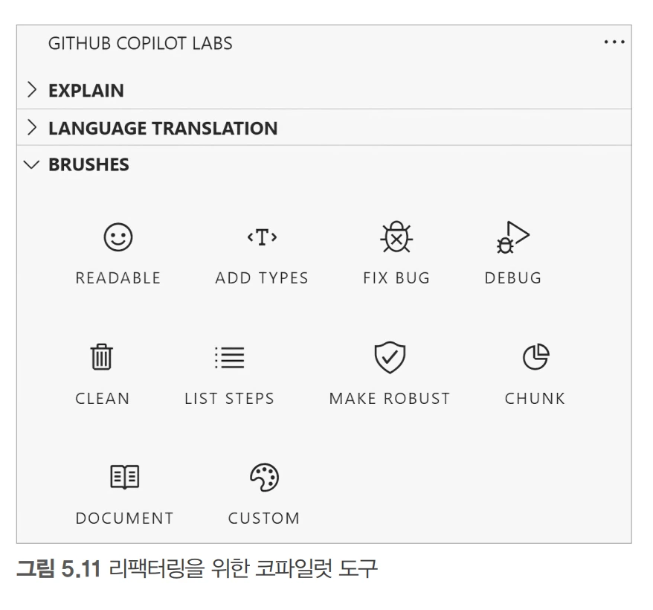
Task: Click the CHUNK label
Action: (535, 398)
